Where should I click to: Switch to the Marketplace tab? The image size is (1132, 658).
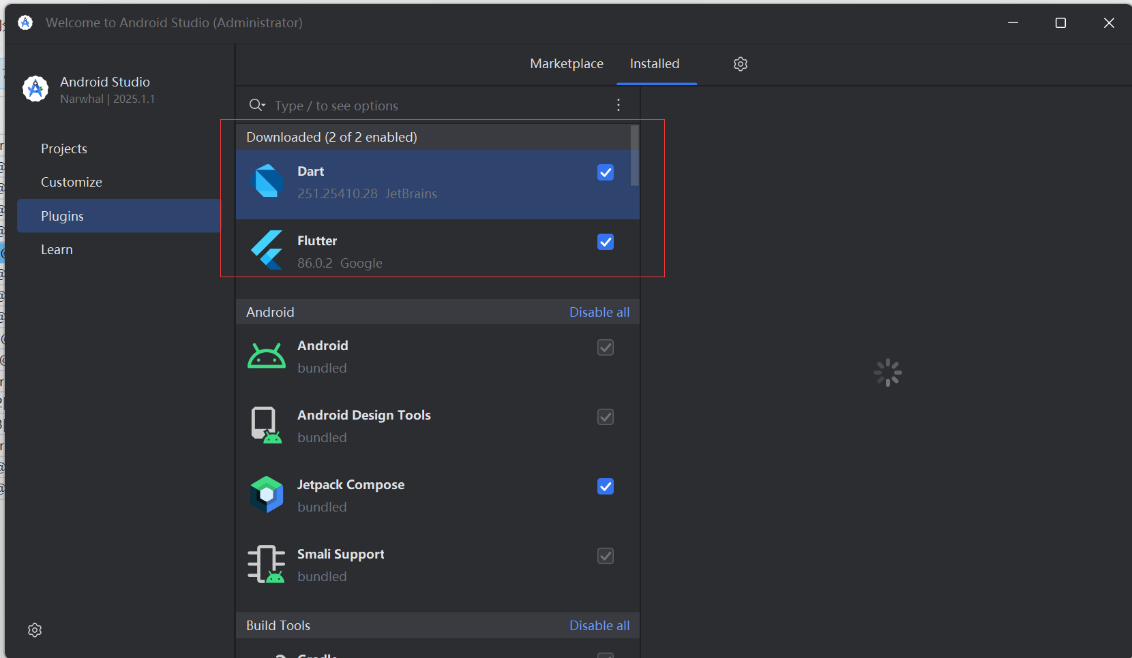coord(567,64)
